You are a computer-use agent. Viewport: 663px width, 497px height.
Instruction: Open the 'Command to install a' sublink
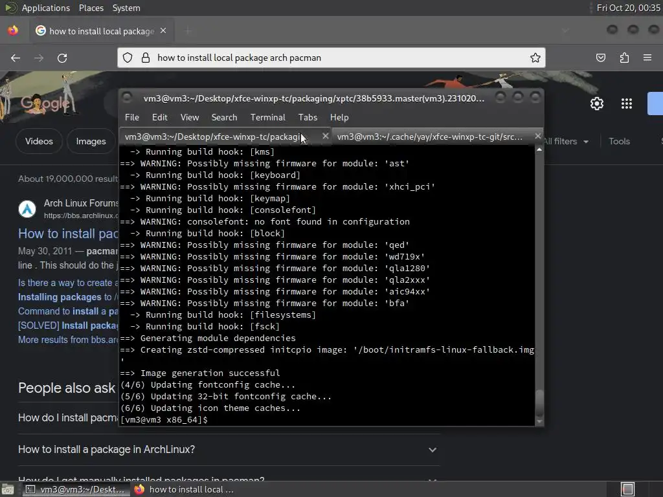click(x=69, y=311)
